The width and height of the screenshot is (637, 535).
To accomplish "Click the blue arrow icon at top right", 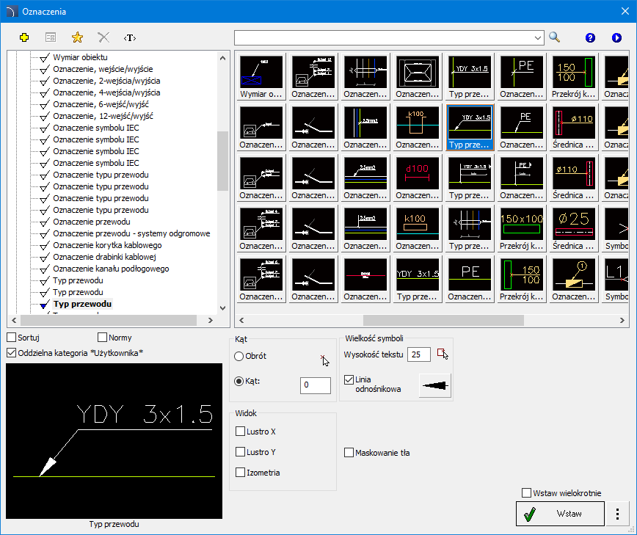I will coord(616,37).
